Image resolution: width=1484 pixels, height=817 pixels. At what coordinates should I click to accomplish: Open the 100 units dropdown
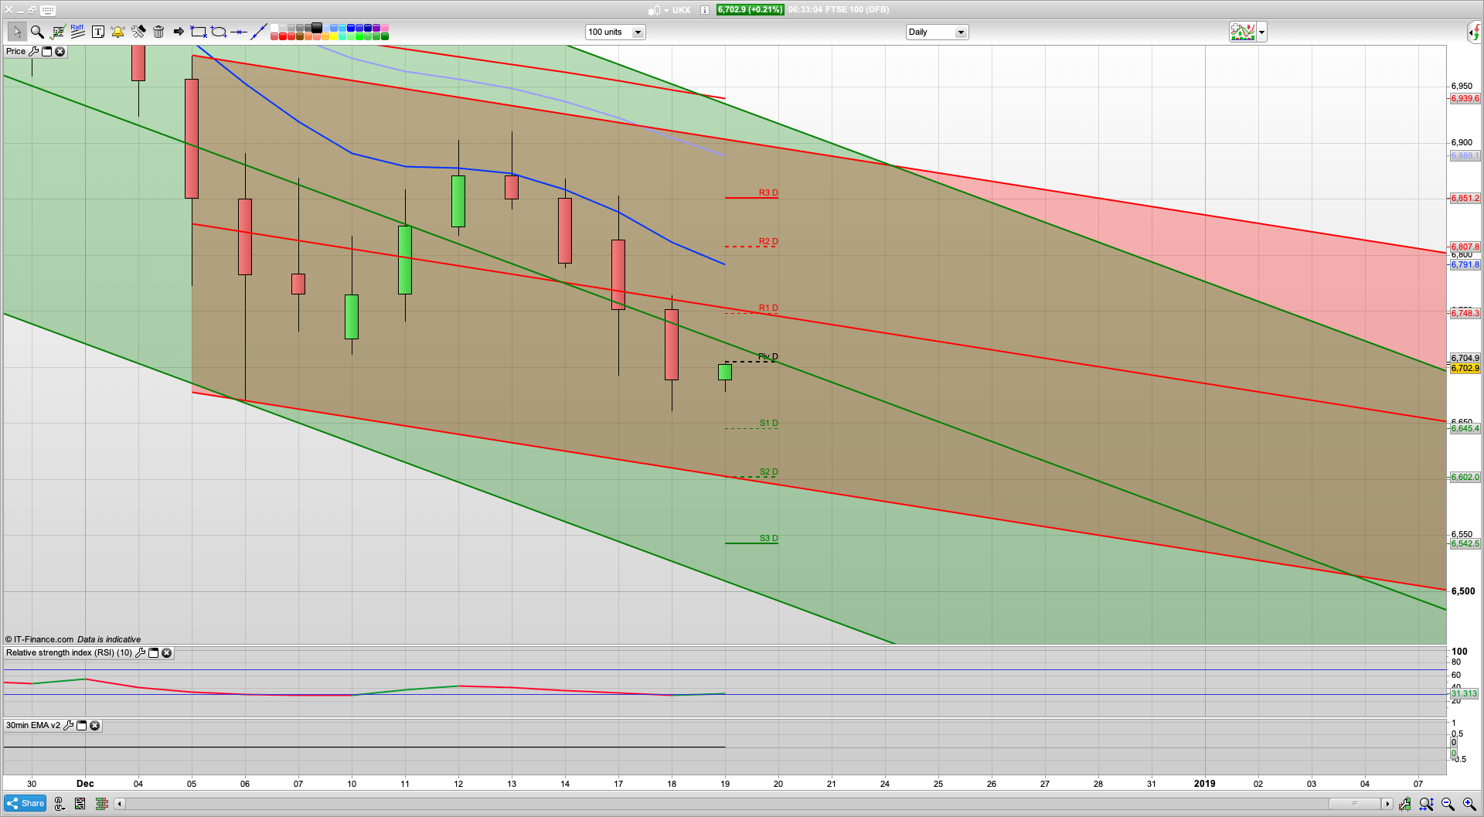click(x=637, y=32)
